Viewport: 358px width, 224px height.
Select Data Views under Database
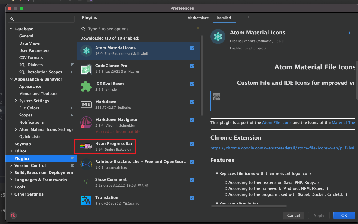(29, 43)
